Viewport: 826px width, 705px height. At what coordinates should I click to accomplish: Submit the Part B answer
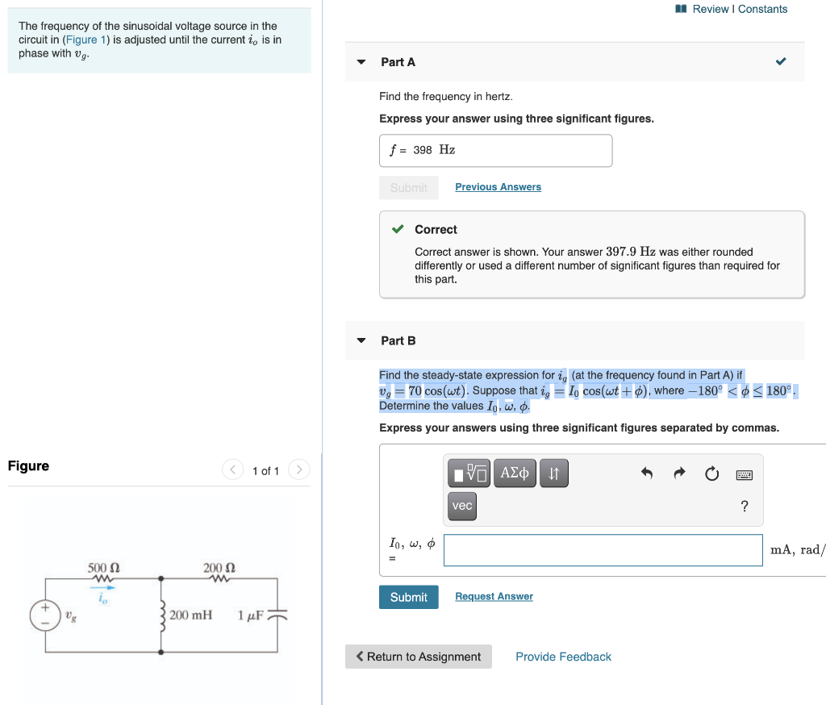[408, 597]
